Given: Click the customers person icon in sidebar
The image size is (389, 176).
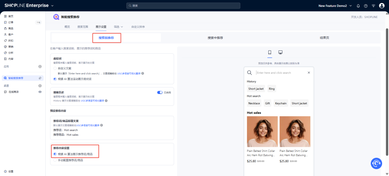Looking at the screenshot, I should pyautogui.click(x=5, y=35).
